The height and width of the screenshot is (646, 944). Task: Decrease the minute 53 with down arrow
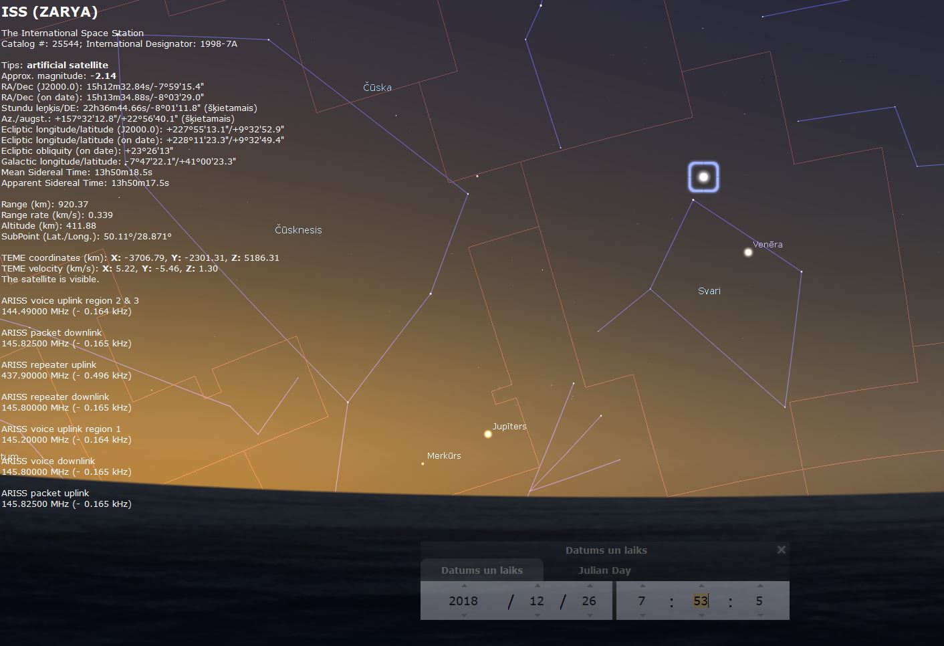click(701, 615)
